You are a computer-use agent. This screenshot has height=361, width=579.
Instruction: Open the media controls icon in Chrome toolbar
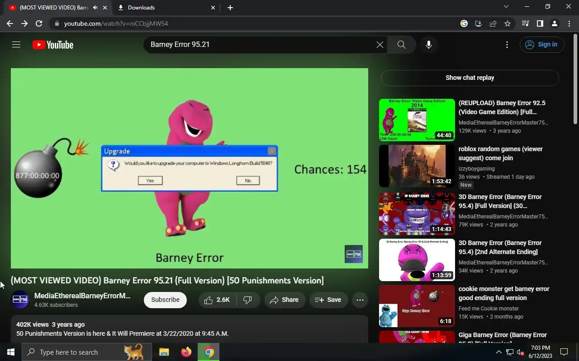[525, 23]
